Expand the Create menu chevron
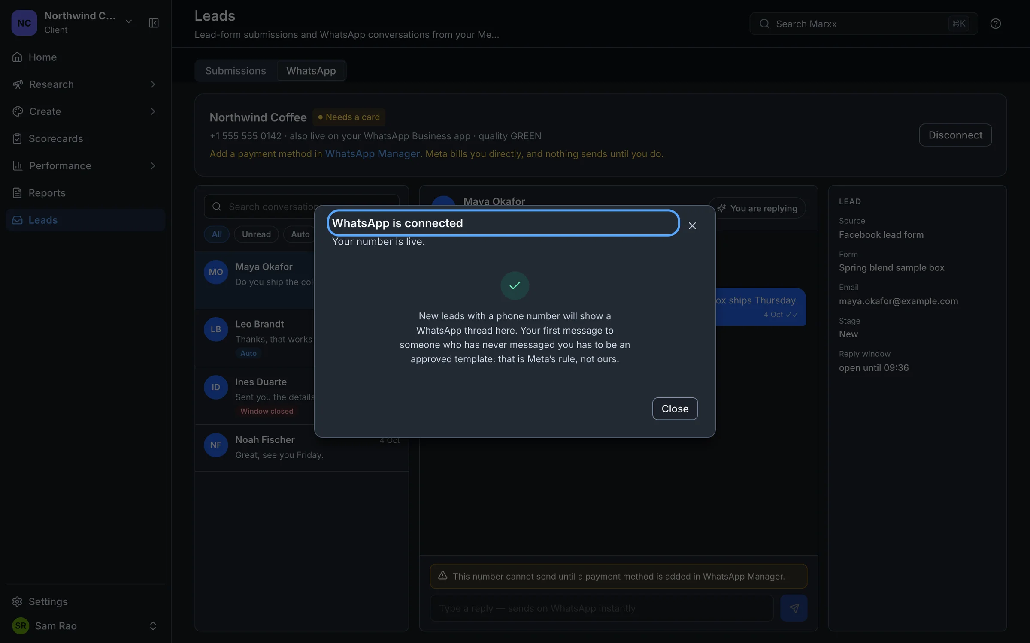The width and height of the screenshot is (1030, 643). tap(153, 111)
